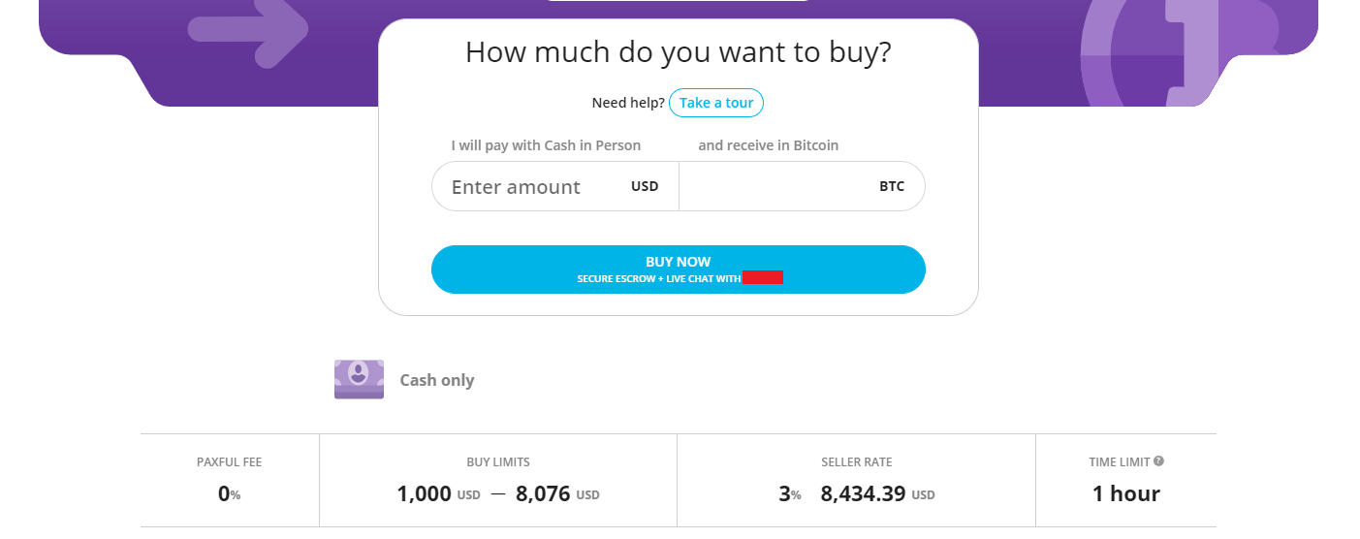Click the "Cash only" label text
The image size is (1360, 539).
(x=437, y=380)
